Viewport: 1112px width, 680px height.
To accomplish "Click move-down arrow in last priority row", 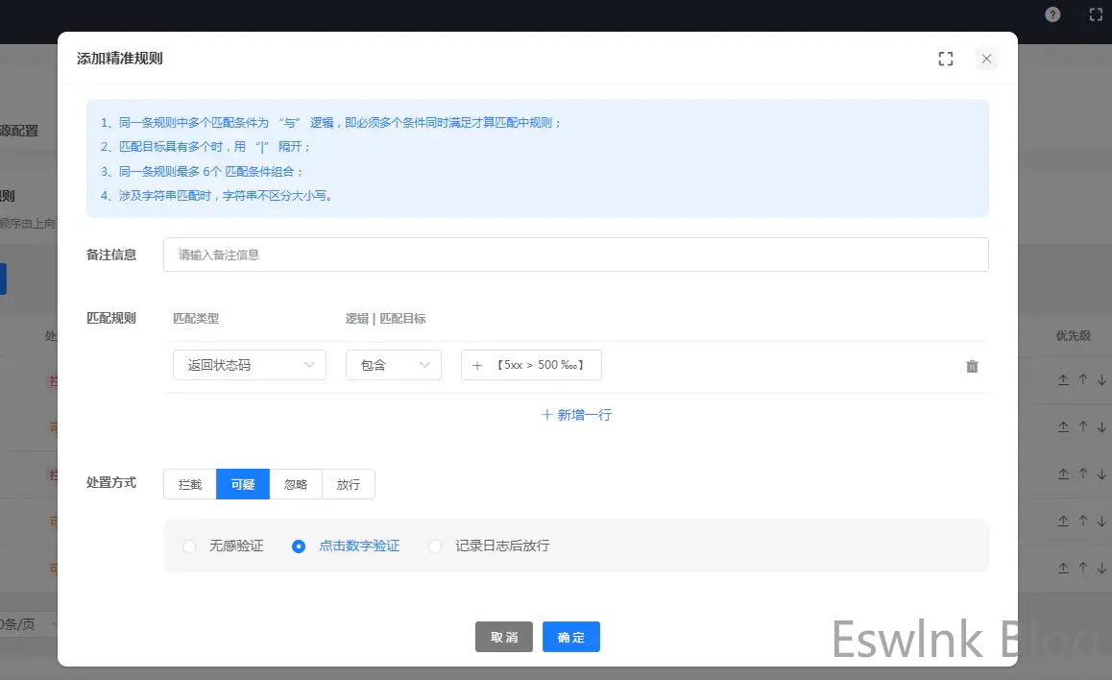I will (1100, 568).
